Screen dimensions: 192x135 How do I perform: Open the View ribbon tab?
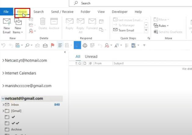[101, 12]
